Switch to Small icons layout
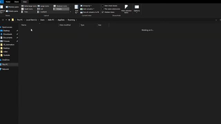Screen dimensions: 221x124 [27, 9]
